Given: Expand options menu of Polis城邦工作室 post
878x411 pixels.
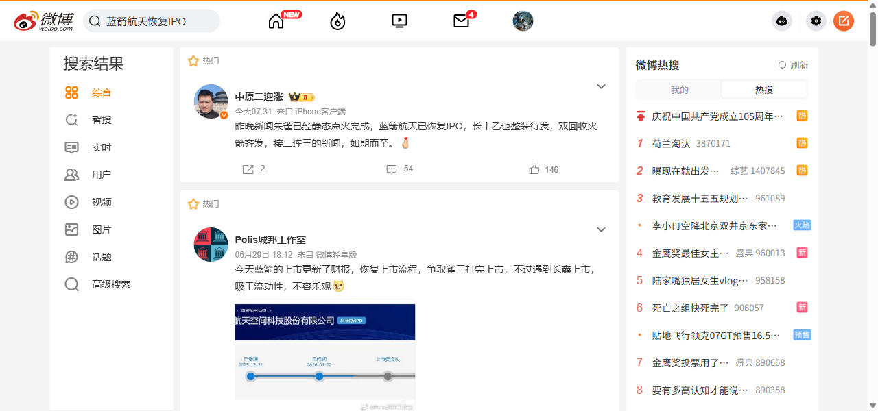Looking at the screenshot, I should click(601, 229).
